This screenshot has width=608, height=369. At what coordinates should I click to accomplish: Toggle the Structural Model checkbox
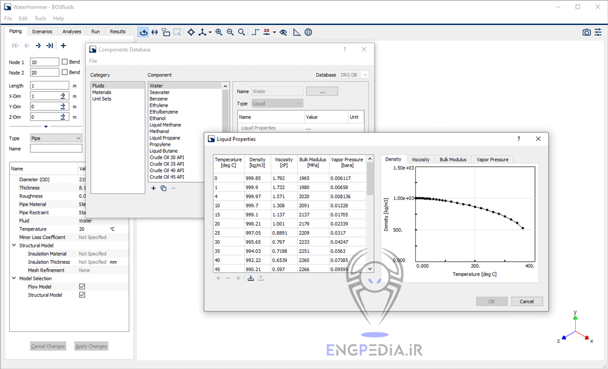point(82,295)
